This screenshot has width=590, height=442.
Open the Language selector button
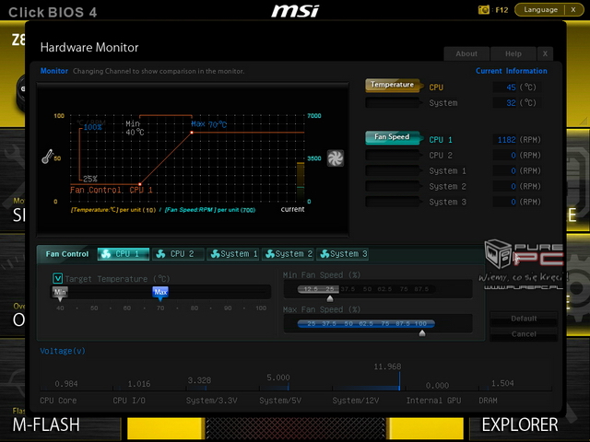(541, 10)
